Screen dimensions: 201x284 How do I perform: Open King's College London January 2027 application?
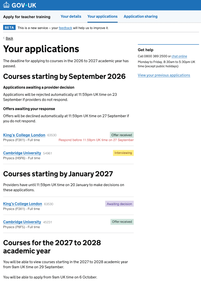(22, 204)
